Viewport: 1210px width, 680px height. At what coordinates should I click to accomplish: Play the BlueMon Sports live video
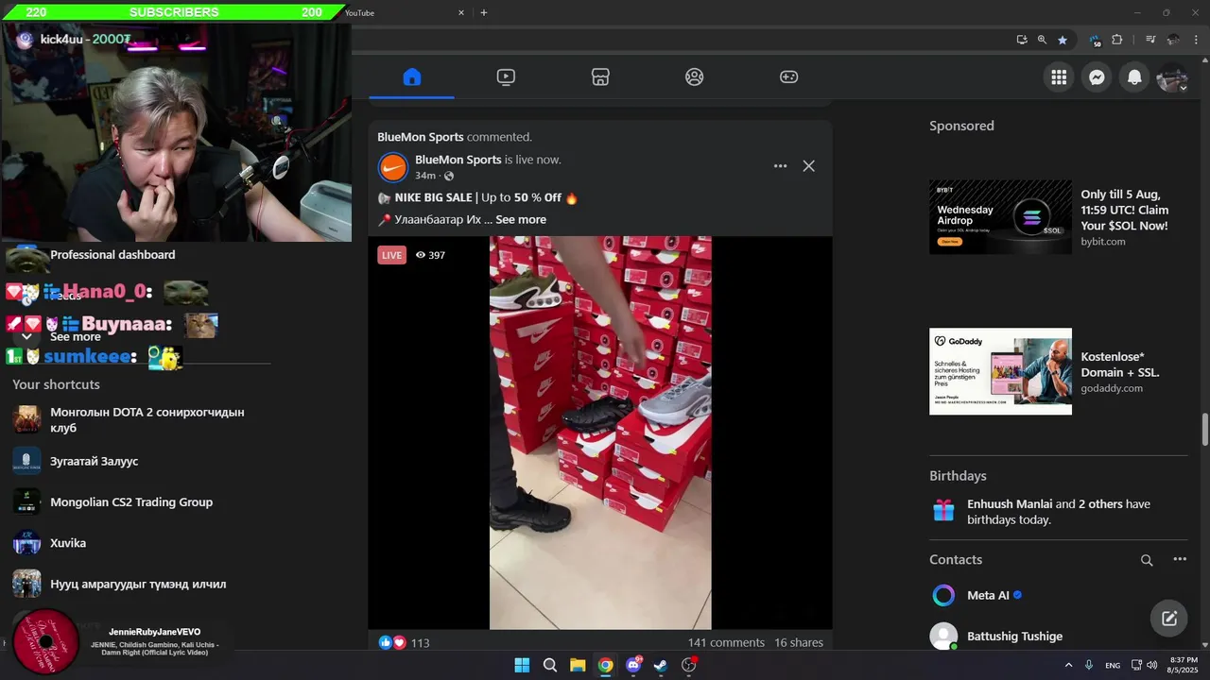(x=600, y=433)
